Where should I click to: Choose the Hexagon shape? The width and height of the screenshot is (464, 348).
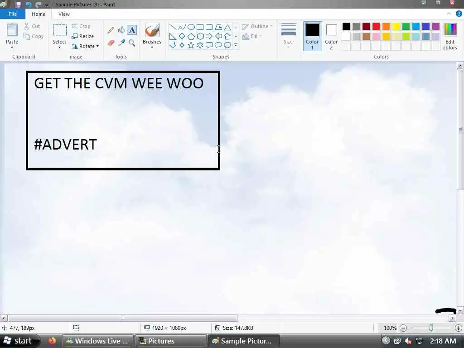[x=200, y=36]
